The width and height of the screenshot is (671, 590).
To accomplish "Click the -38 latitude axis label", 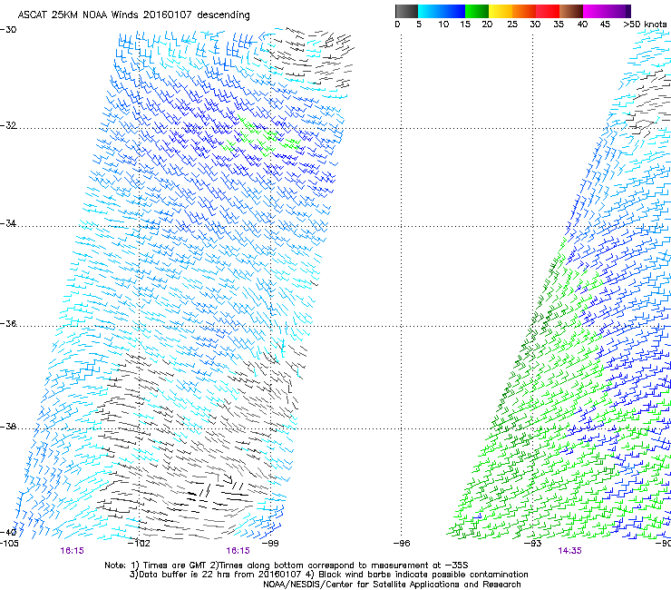I will pyautogui.click(x=8, y=427).
